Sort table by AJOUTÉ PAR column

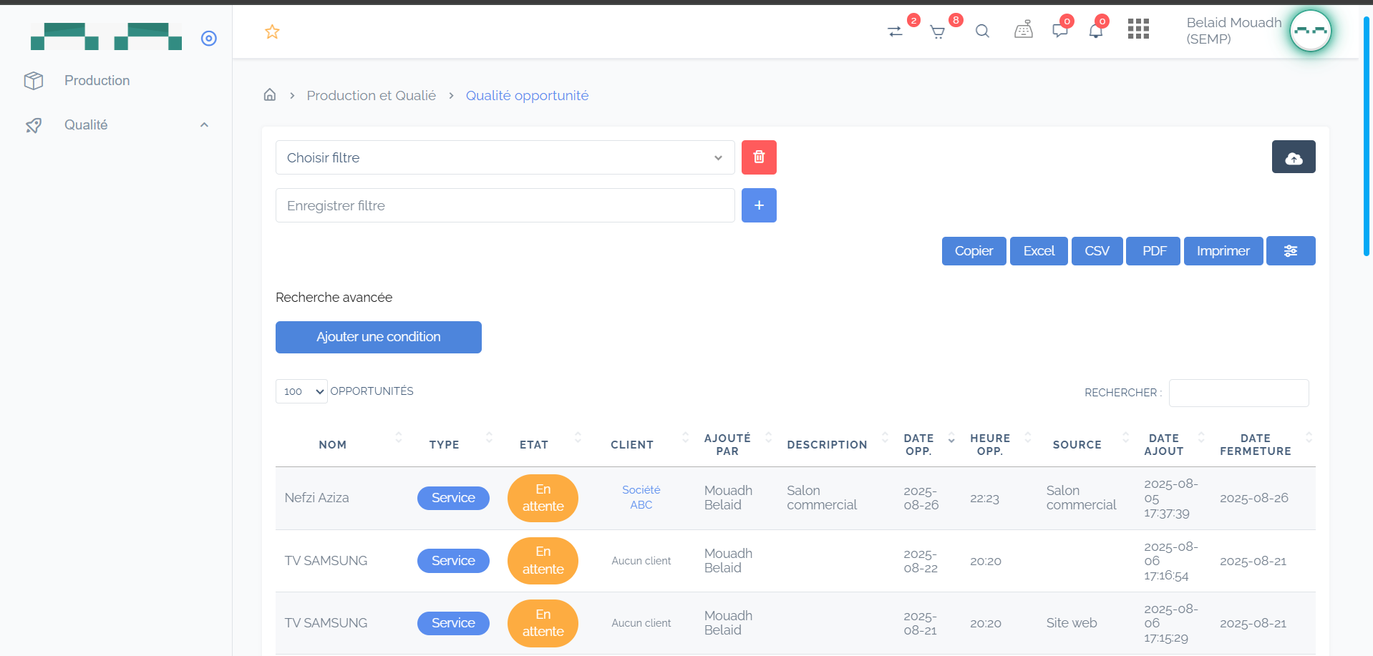point(727,444)
